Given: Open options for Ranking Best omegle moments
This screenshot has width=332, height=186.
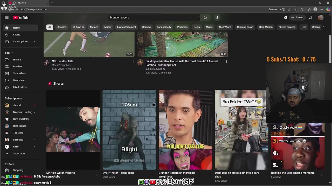Looking at the screenshot, I should coord(321,174).
